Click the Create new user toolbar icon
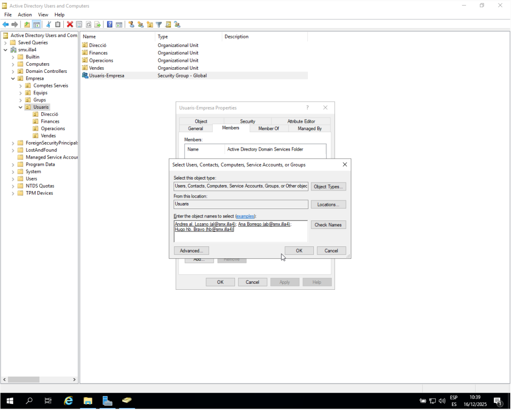 (x=131, y=24)
